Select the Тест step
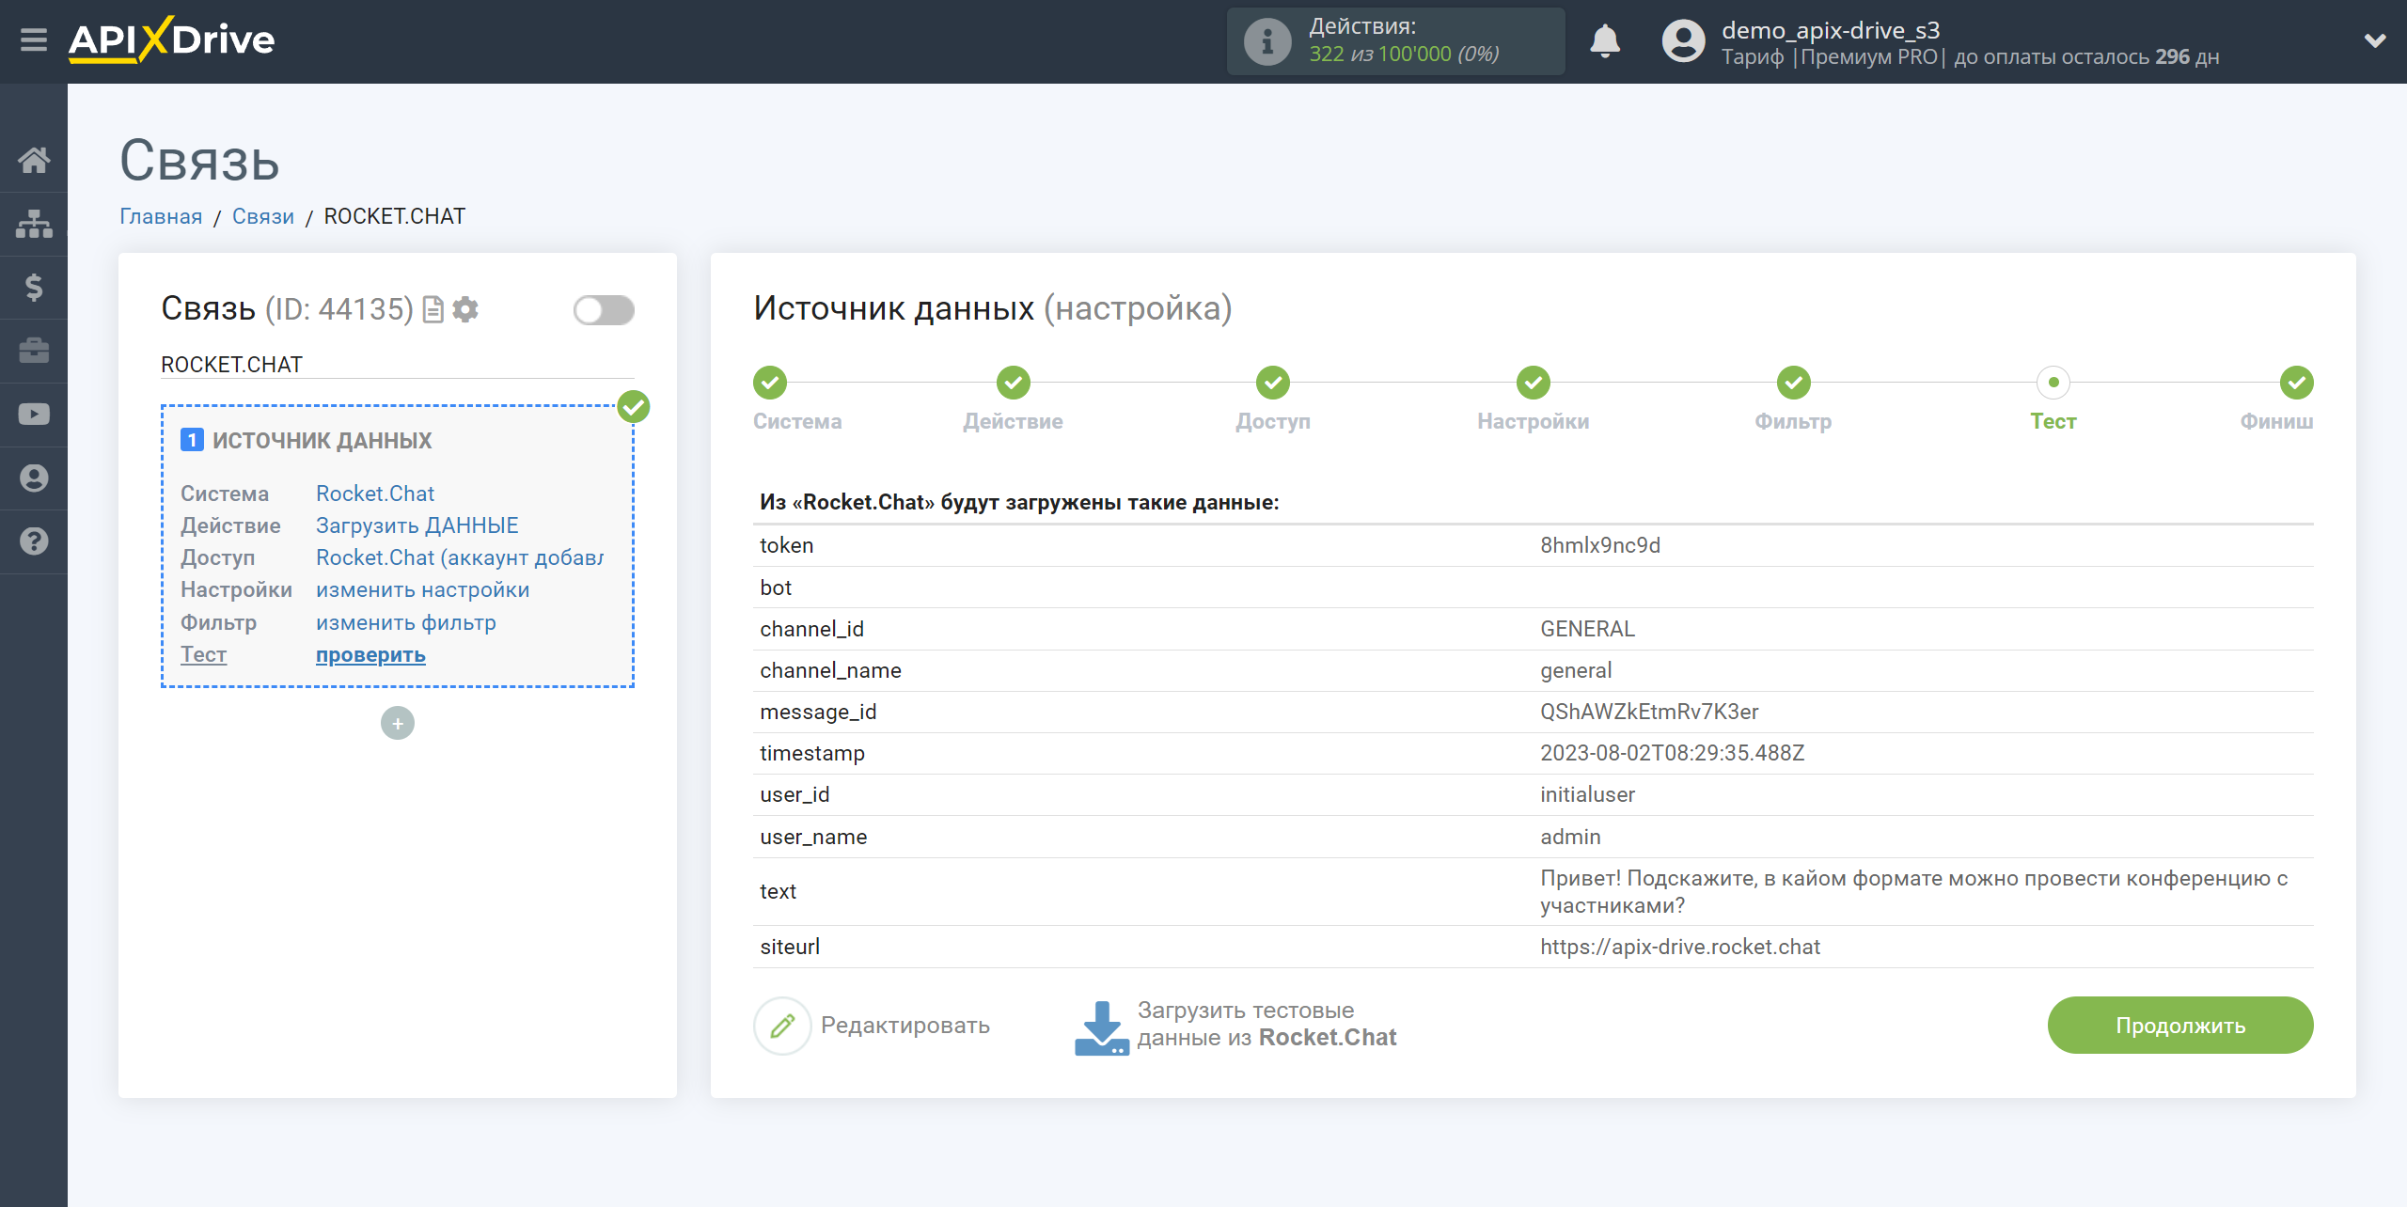Image resolution: width=2407 pixels, height=1207 pixels. click(x=2053, y=383)
